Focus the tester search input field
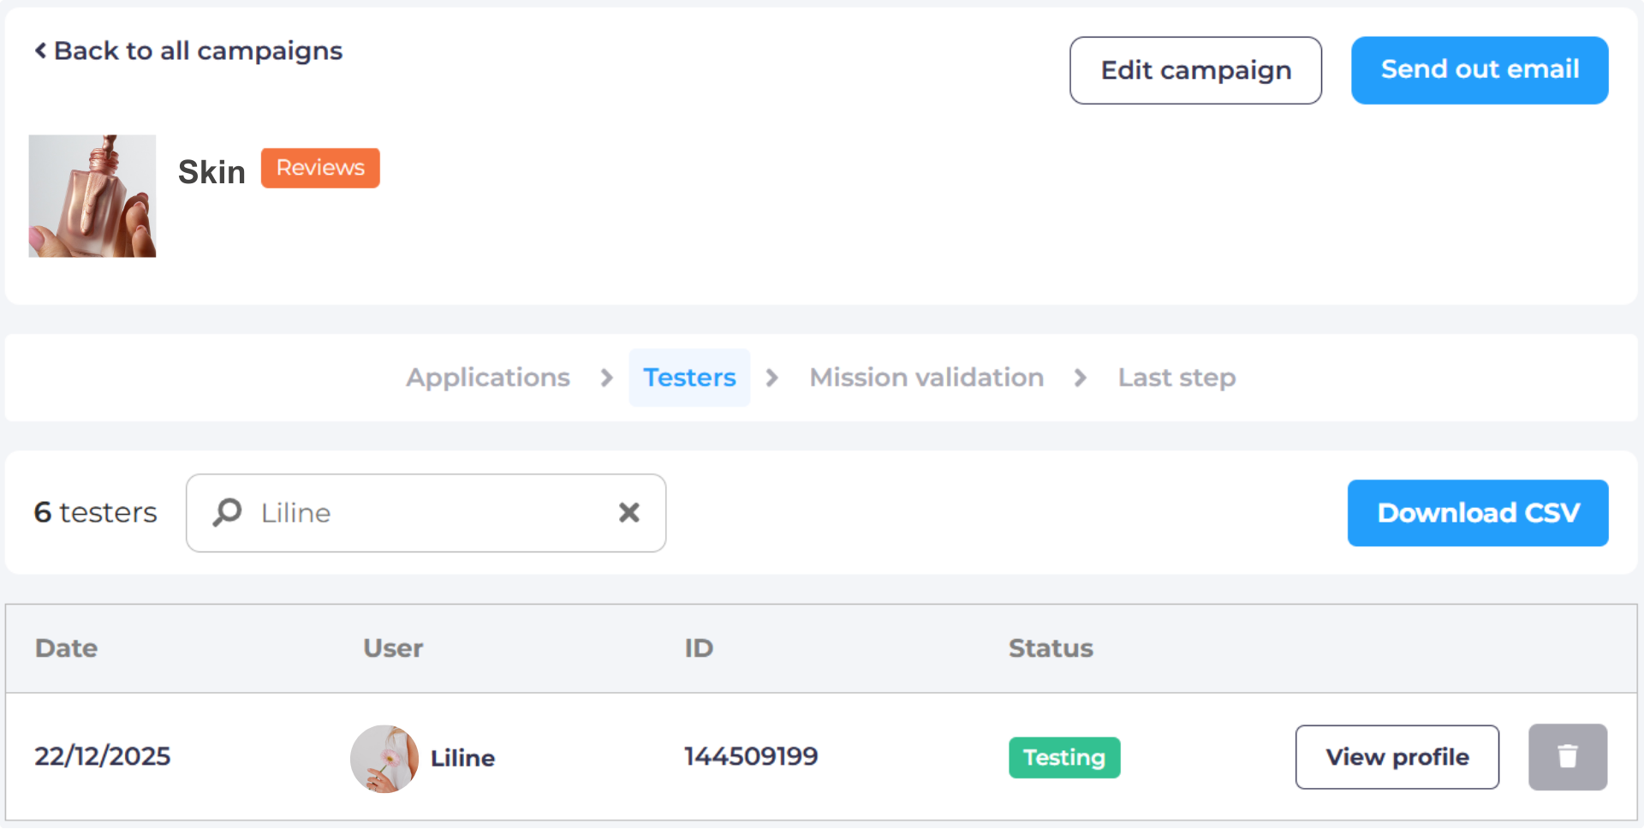This screenshot has width=1644, height=829. [428, 513]
